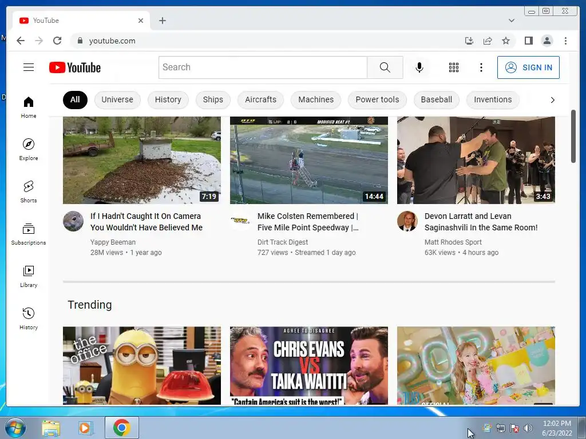Open Library in sidebar
The image size is (586, 439).
tap(29, 276)
